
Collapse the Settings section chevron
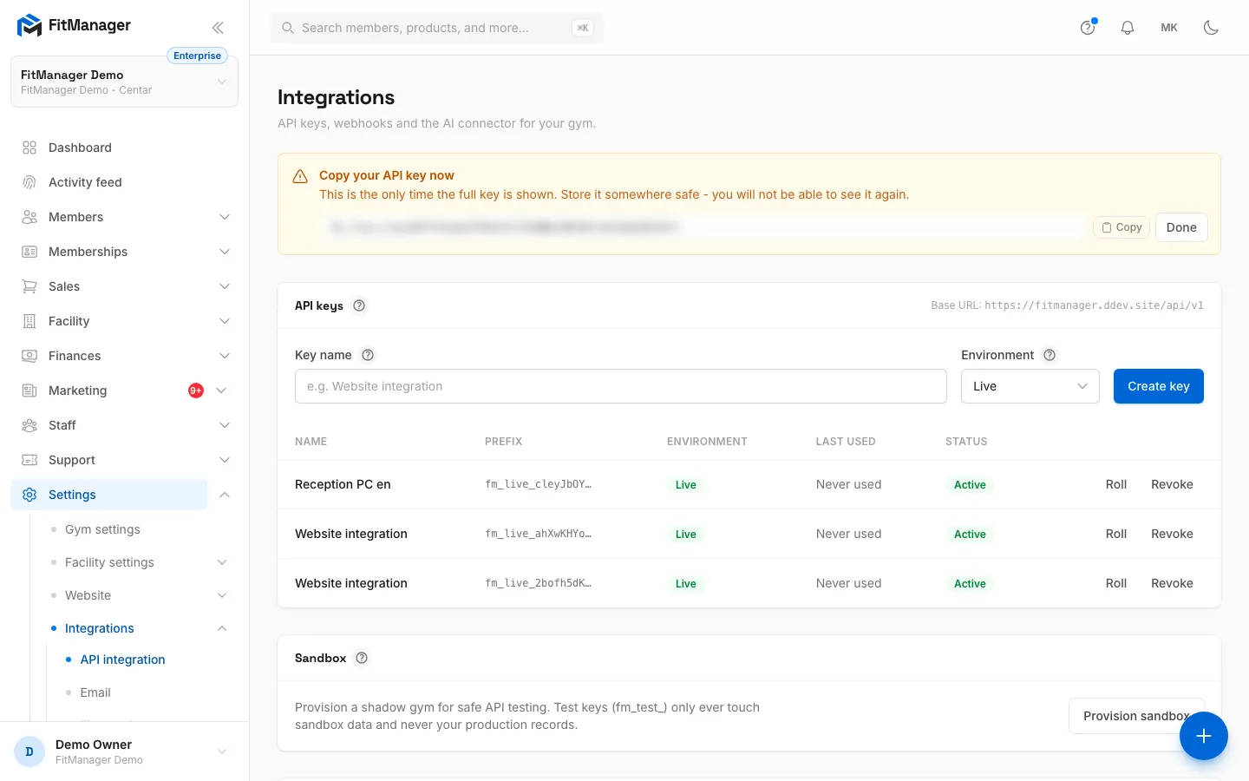[x=225, y=495]
